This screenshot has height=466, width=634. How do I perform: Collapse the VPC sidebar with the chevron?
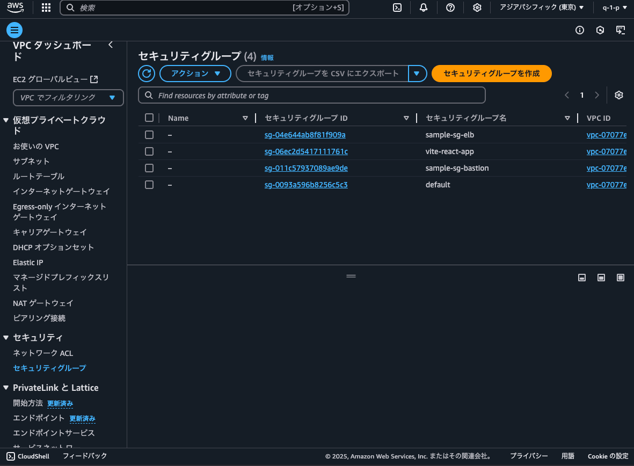point(111,45)
